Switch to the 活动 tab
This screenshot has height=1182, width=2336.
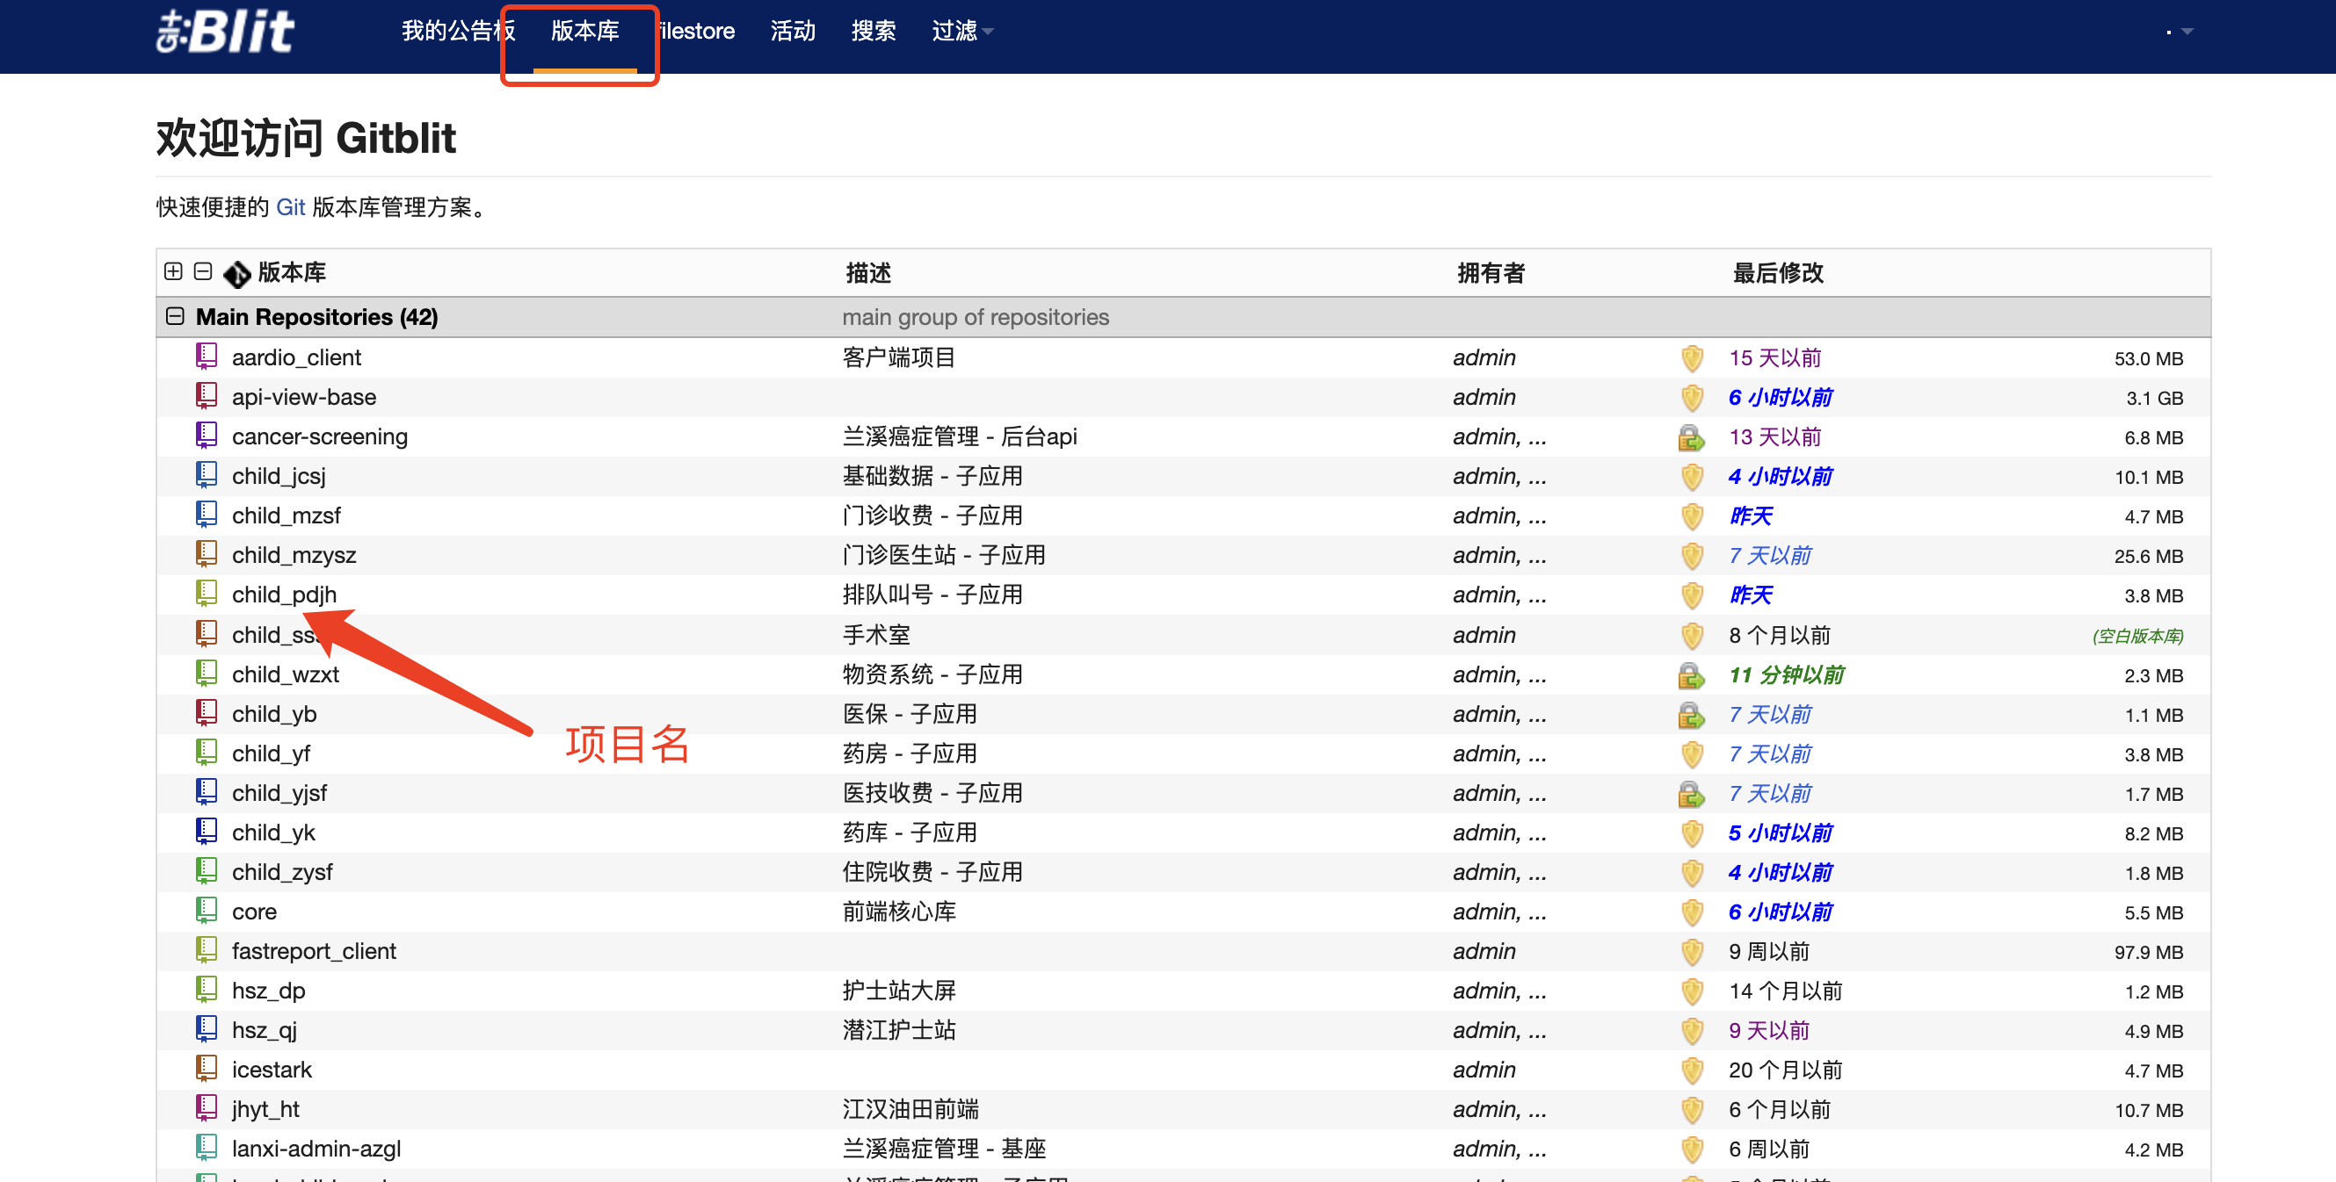click(792, 30)
